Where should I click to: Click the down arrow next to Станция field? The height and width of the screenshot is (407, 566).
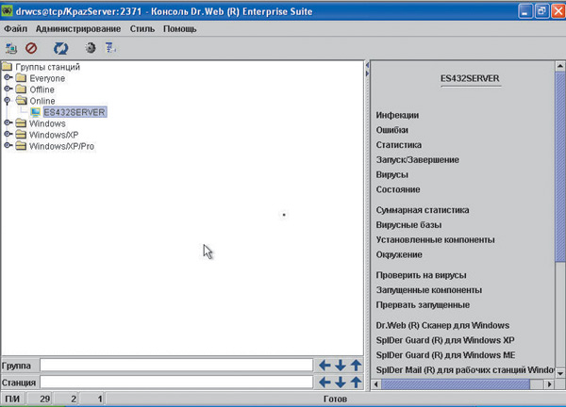[341, 383]
